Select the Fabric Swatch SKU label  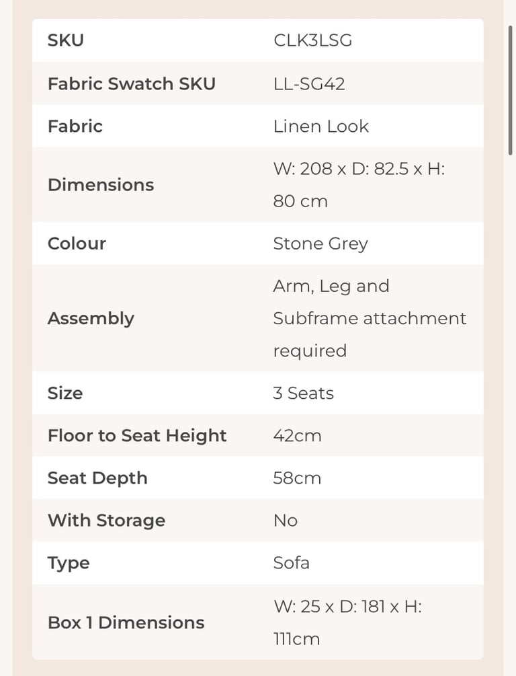pos(132,83)
